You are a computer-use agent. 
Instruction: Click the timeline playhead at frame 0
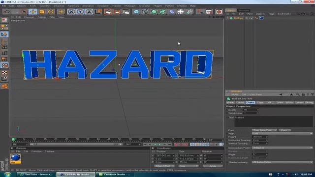[13, 139]
